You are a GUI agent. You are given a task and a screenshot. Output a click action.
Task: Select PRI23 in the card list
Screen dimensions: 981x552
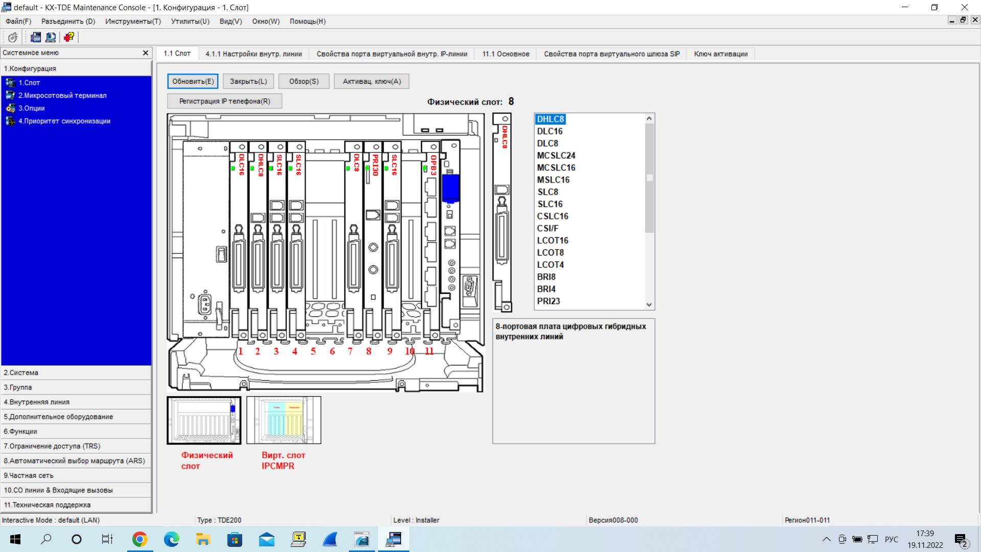point(548,301)
